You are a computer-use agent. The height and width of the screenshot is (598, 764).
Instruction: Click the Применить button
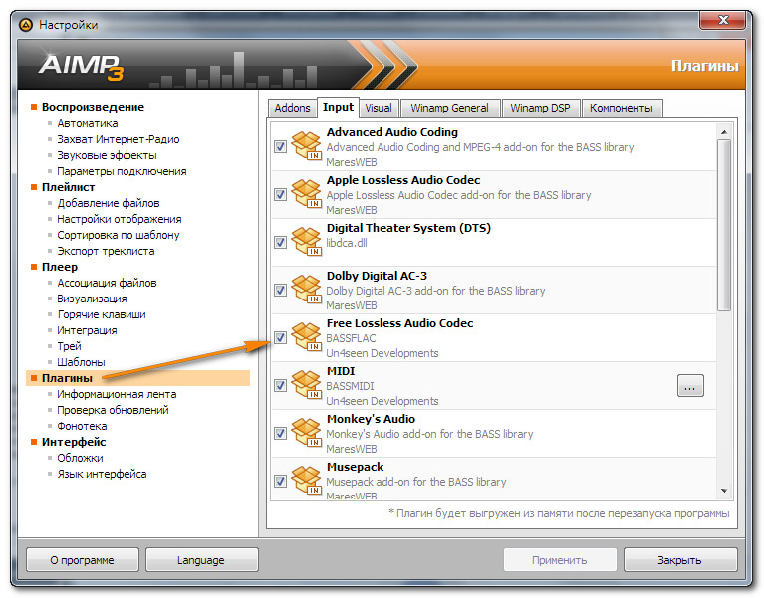(x=560, y=560)
